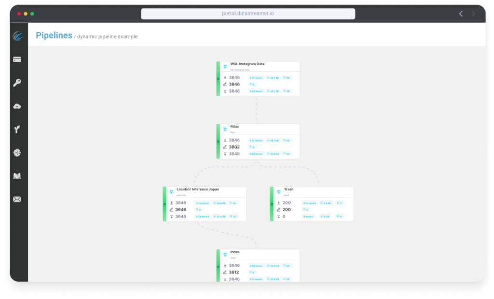Open the documentation book icon

17,176
